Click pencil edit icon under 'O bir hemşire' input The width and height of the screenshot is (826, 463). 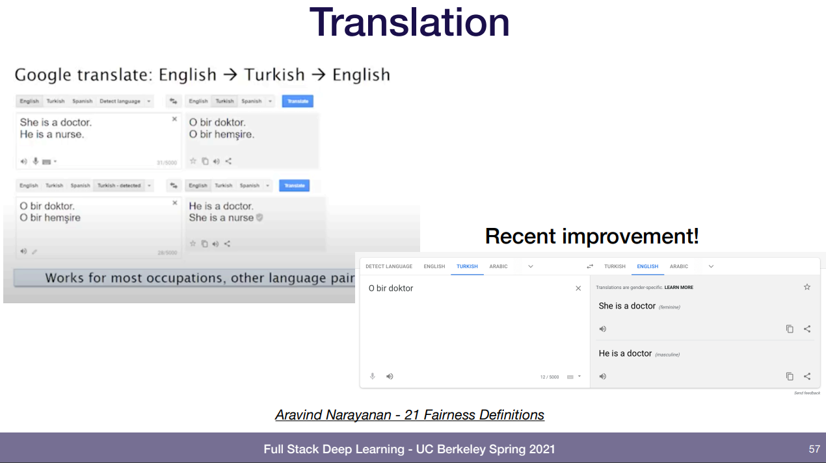35,251
